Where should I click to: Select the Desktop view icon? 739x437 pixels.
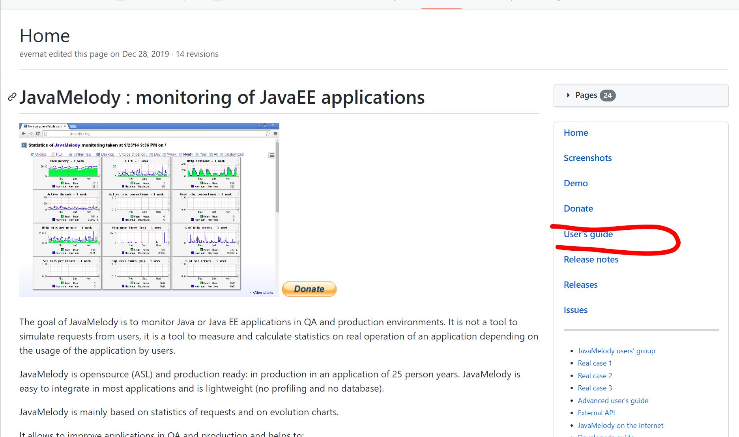pyautogui.click(x=98, y=154)
